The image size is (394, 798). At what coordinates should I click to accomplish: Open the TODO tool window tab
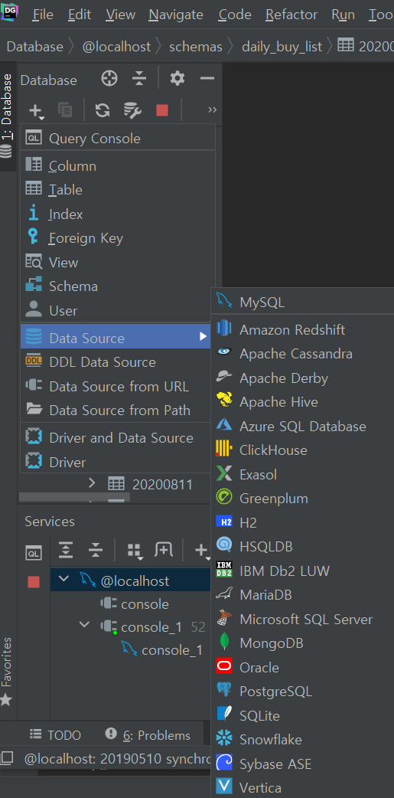click(x=55, y=735)
